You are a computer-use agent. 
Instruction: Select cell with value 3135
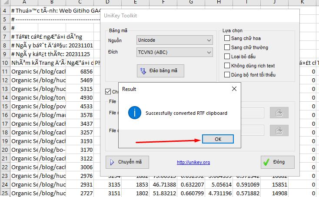(107, 184)
